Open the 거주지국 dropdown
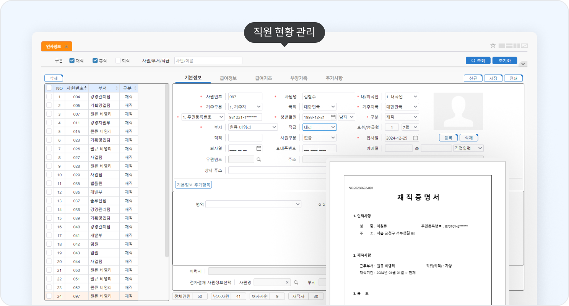This screenshot has height=306, width=569. (x=402, y=107)
